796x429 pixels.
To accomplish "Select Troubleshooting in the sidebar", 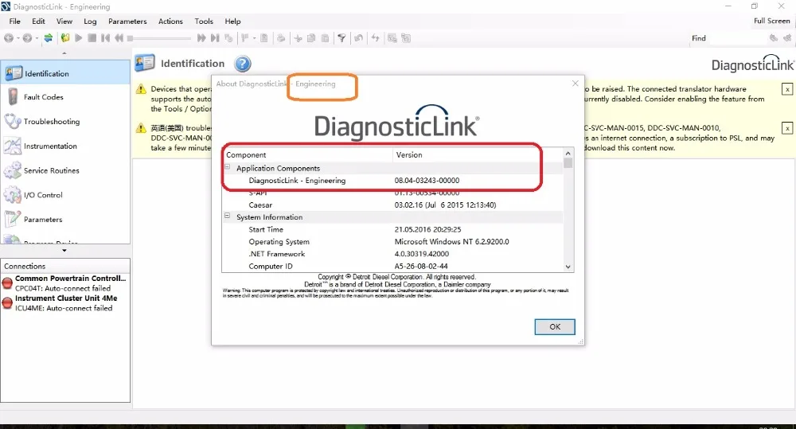I will [x=65, y=121].
